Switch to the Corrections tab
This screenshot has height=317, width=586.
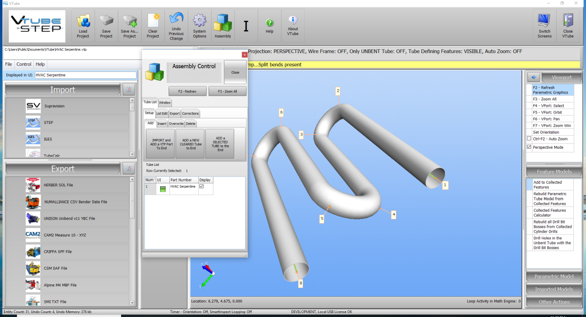tap(190, 114)
